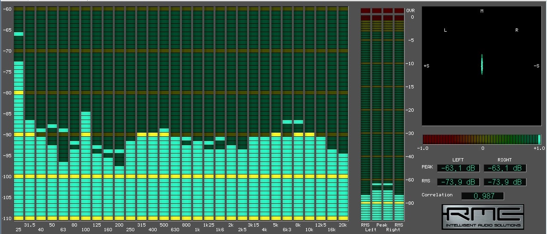The height and width of the screenshot is (234, 547).
Task: Click the '10k' frequency label
Action: tap(309, 230)
